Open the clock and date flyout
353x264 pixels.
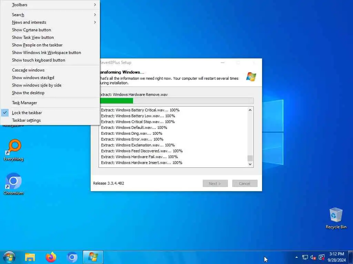pos(336,257)
